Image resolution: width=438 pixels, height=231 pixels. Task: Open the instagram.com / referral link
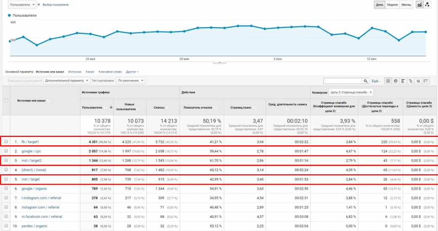[40, 207]
